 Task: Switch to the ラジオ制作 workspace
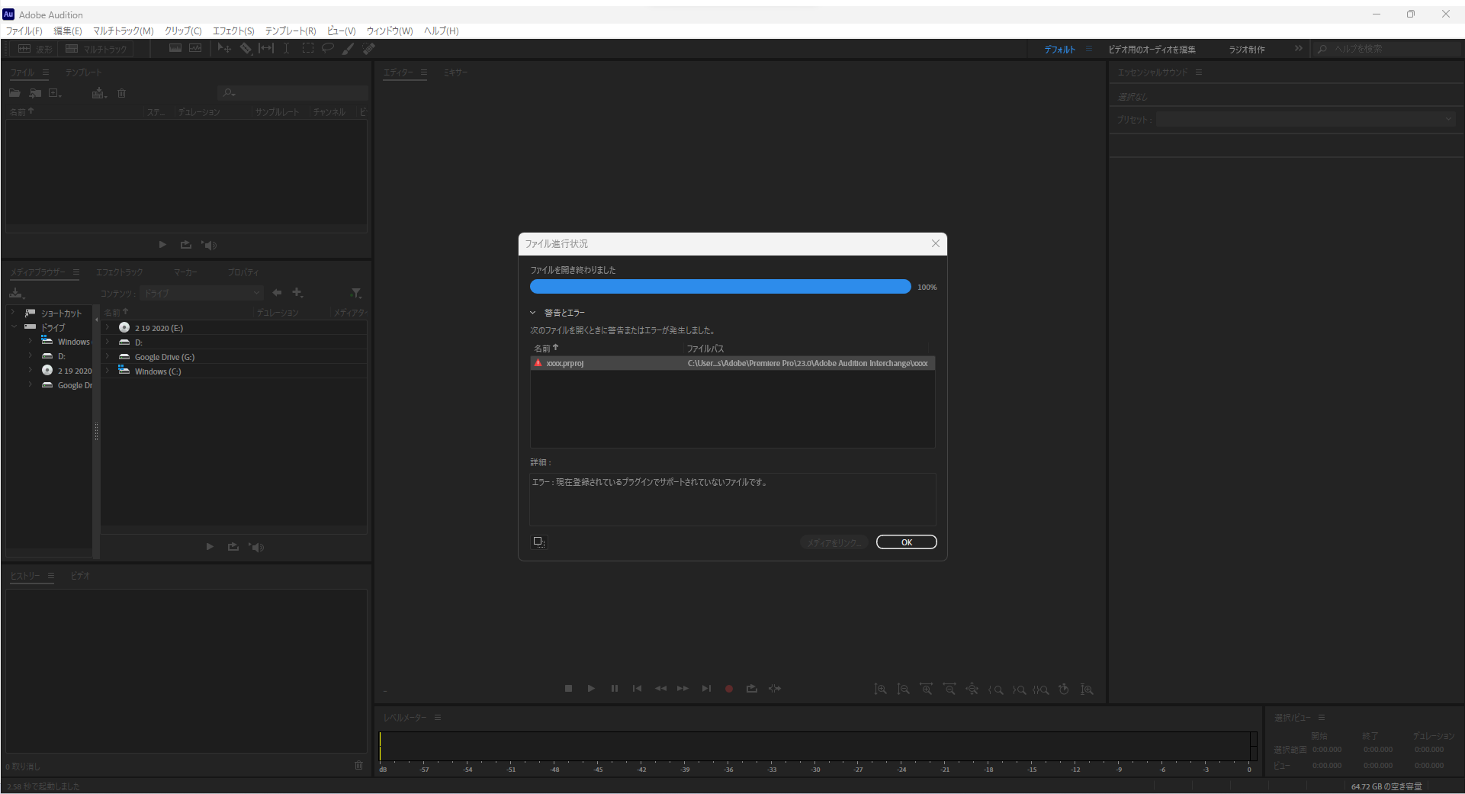pyautogui.click(x=1246, y=48)
